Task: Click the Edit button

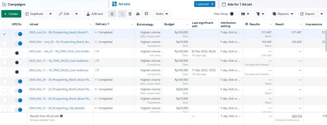Action: point(64,14)
